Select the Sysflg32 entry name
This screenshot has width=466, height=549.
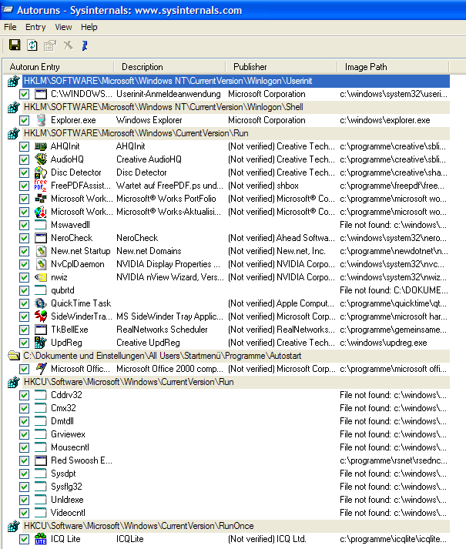(66, 487)
